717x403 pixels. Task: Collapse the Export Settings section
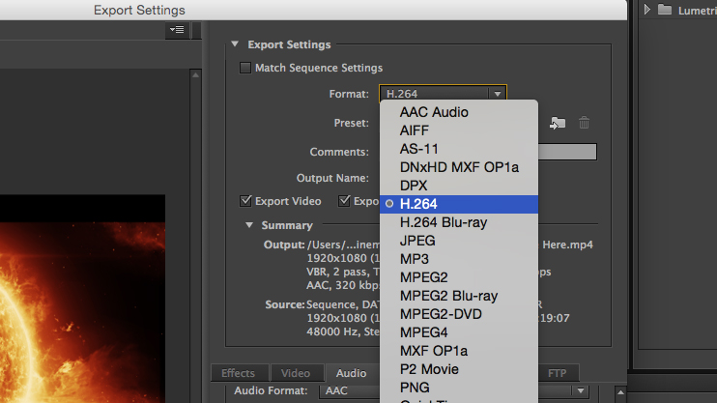(235, 43)
